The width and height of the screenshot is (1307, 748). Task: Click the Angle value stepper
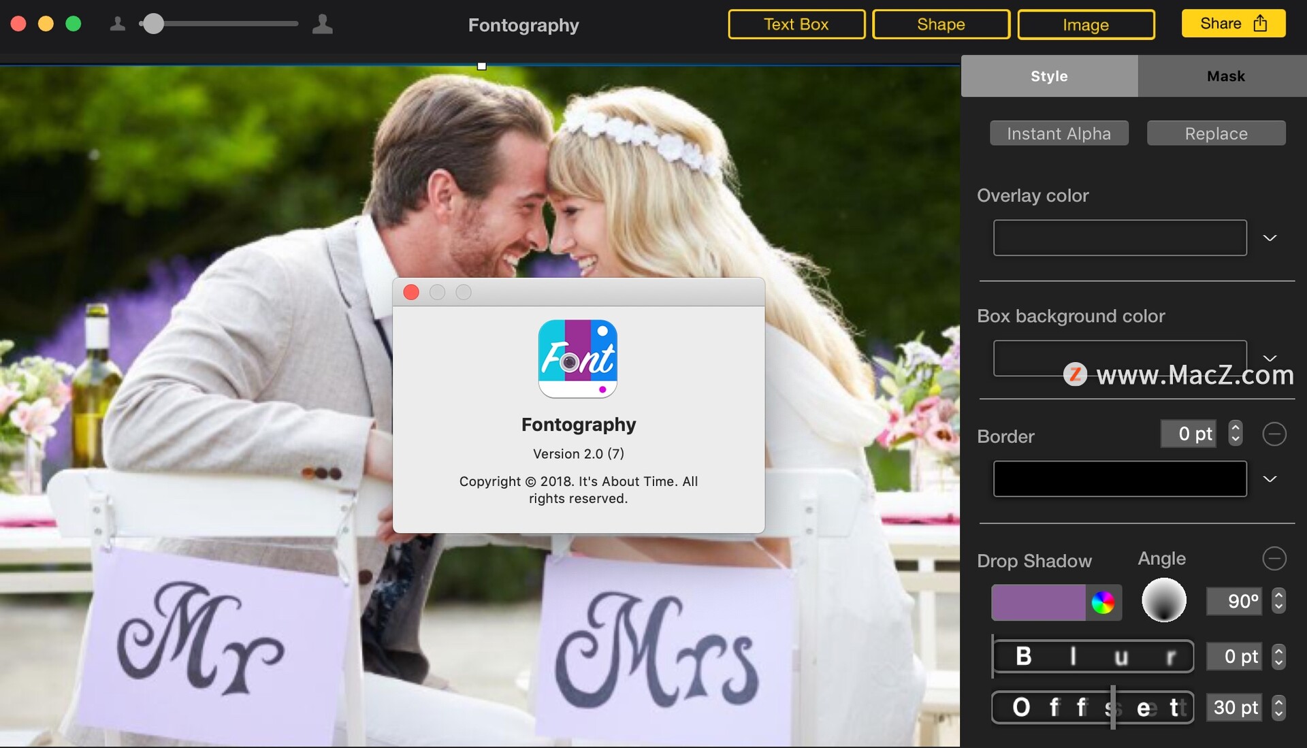click(x=1278, y=601)
